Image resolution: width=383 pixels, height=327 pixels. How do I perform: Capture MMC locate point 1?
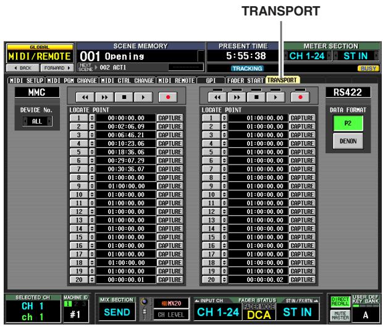click(x=170, y=118)
